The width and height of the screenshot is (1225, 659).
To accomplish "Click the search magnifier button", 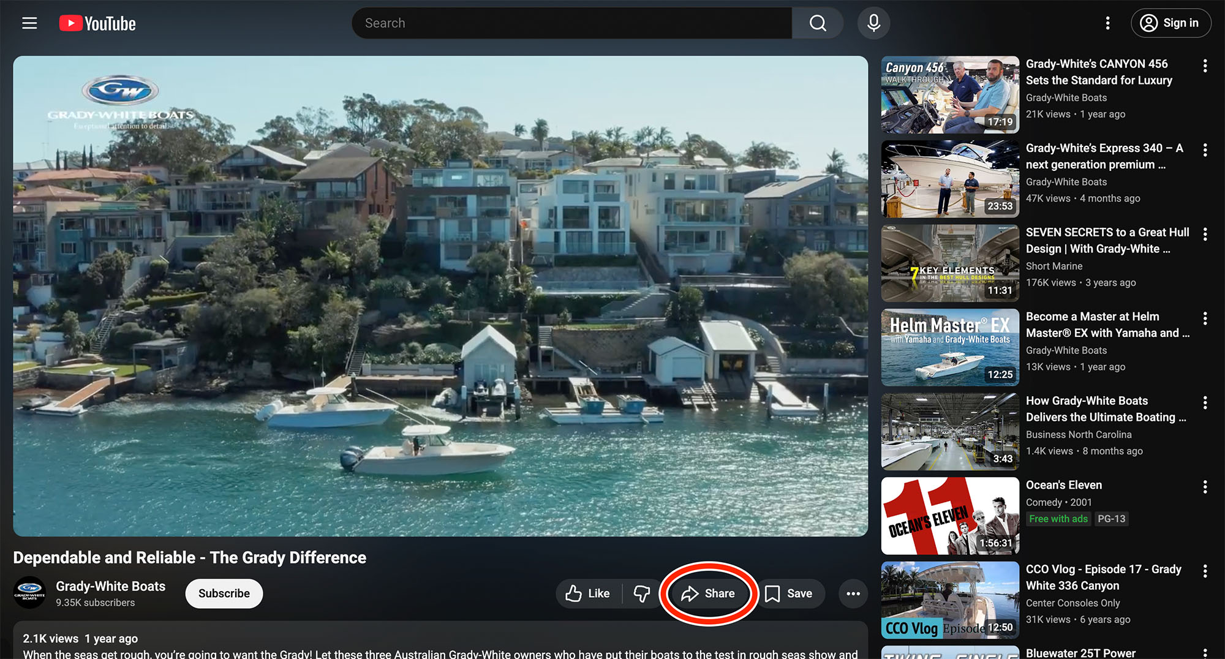I will click(x=818, y=23).
